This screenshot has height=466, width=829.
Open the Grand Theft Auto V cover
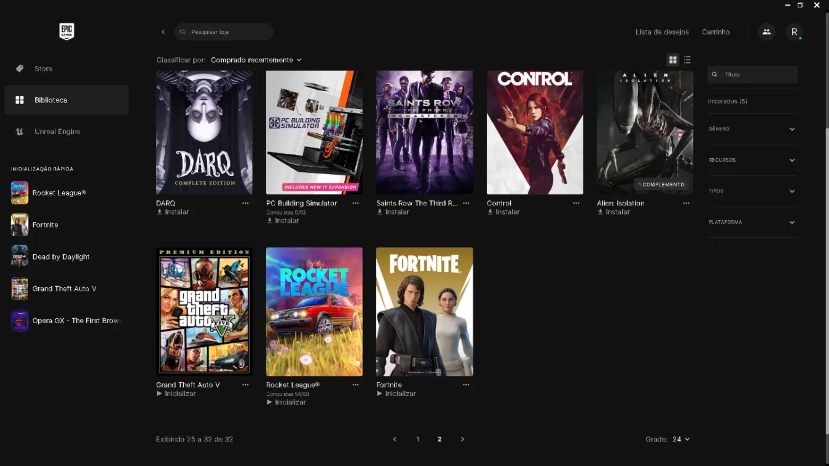pos(204,312)
